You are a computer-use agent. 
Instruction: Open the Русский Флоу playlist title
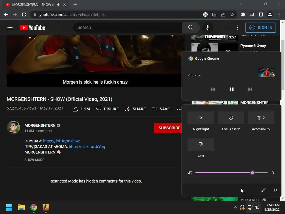coord(253,46)
